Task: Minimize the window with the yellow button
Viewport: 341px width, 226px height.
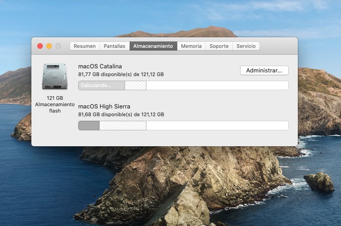Action: (49, 46)
